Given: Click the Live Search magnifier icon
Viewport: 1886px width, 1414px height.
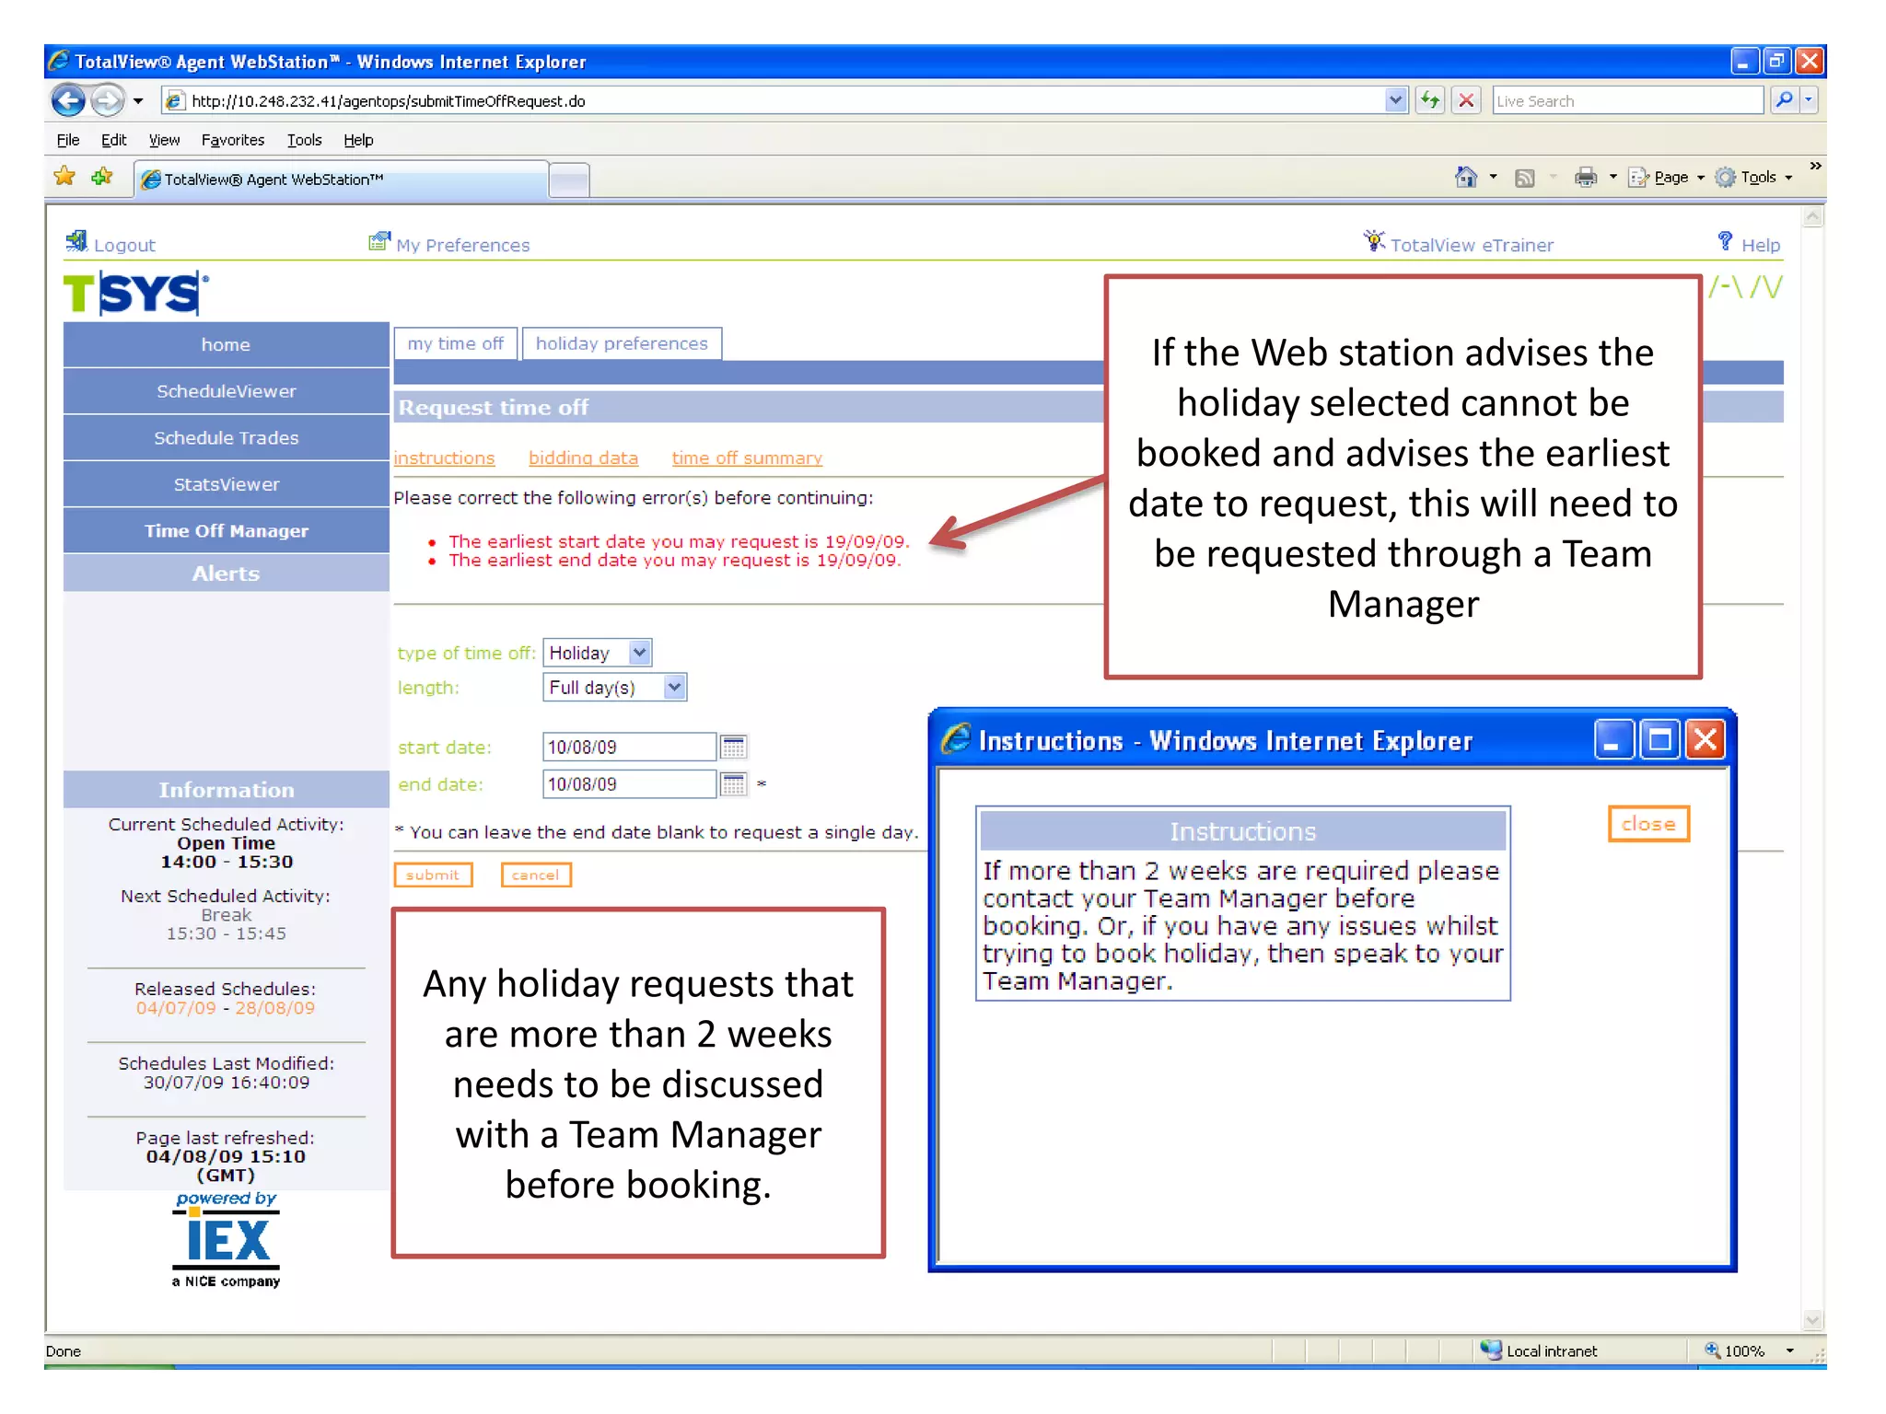Looking at the screenshot, I should 1784,100.
